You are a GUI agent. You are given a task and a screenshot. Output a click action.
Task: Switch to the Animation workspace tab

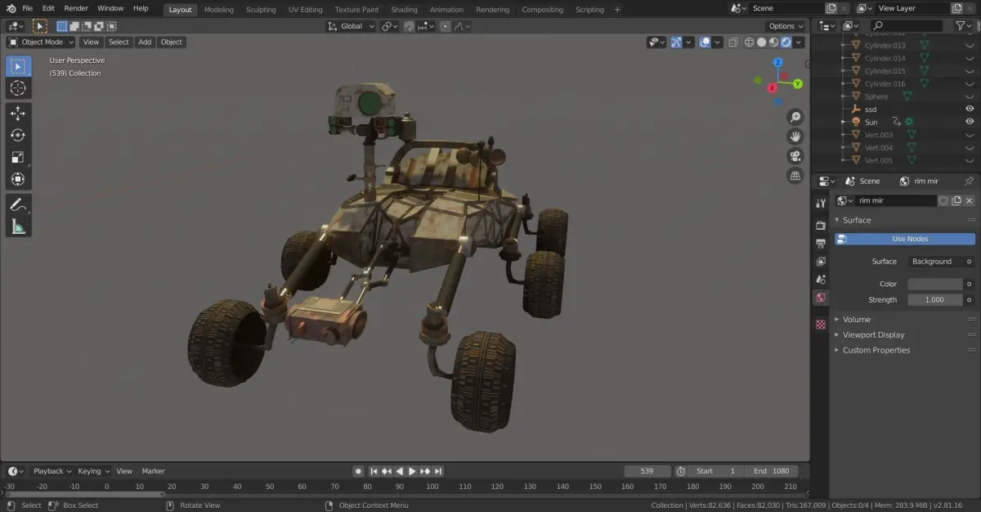click(446, 10)
